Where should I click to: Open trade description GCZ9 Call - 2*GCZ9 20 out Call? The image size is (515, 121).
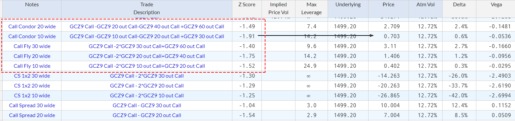point(147,86)
